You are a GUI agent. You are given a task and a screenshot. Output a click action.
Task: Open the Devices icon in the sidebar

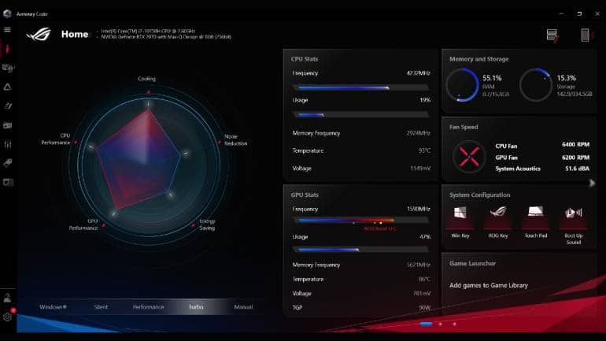pyautogui.click(x=8, y=68)
